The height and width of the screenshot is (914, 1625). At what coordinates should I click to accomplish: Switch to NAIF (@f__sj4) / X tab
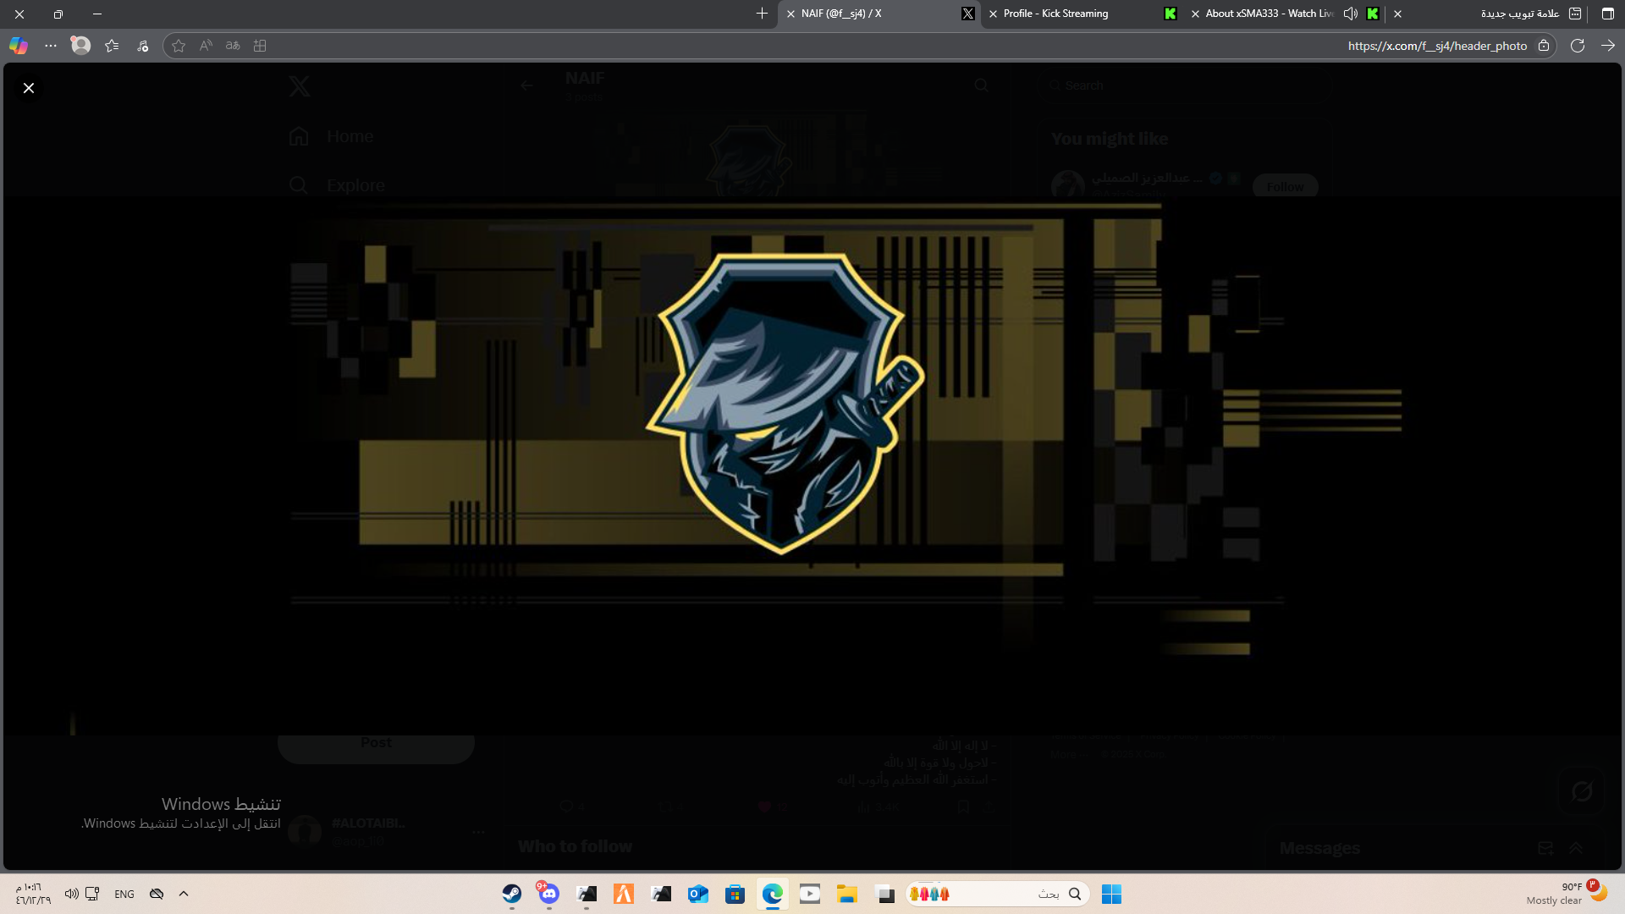coord(880,14)
